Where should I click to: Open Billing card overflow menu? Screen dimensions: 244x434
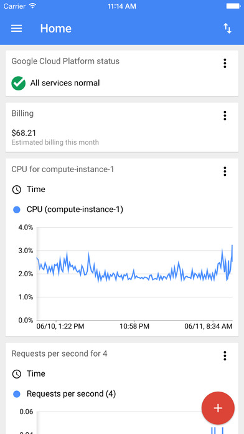(225, 116)
